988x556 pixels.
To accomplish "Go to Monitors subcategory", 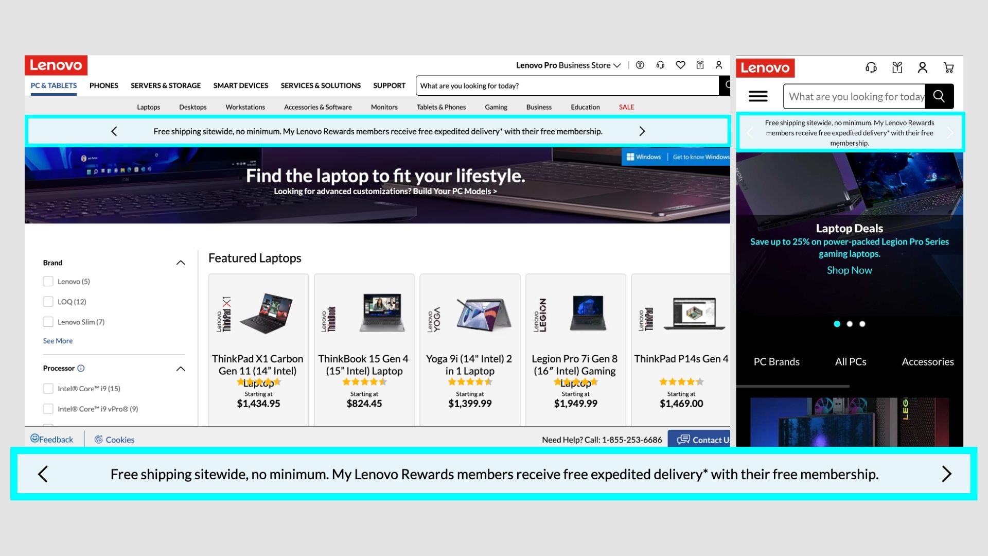I will (384, 107).
